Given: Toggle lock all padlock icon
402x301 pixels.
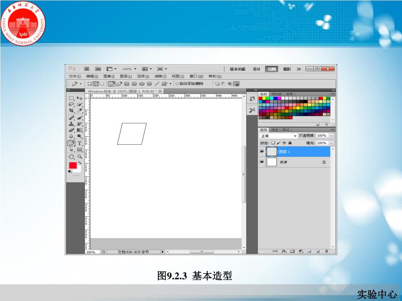Looking at the screenshot, I should [x=290, y=143].
